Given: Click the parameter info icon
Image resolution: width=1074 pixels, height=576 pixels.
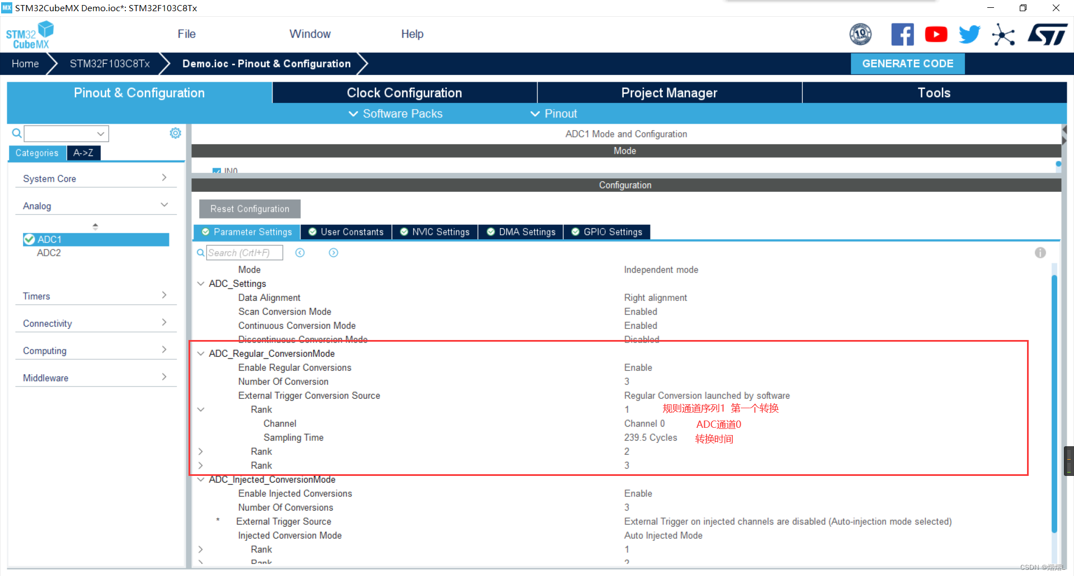Looking at the screenshot, I should click(x=1040, y=253).
